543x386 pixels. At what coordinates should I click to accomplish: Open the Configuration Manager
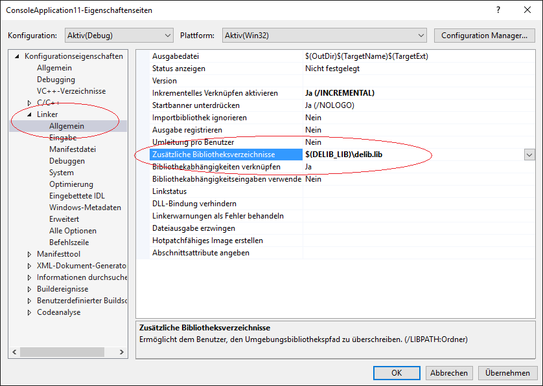point(484,36)
